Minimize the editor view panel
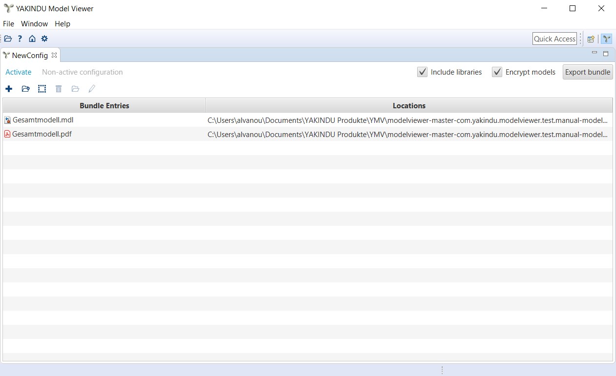This screenshot has width=616, height=376. (x=595, y=53)
